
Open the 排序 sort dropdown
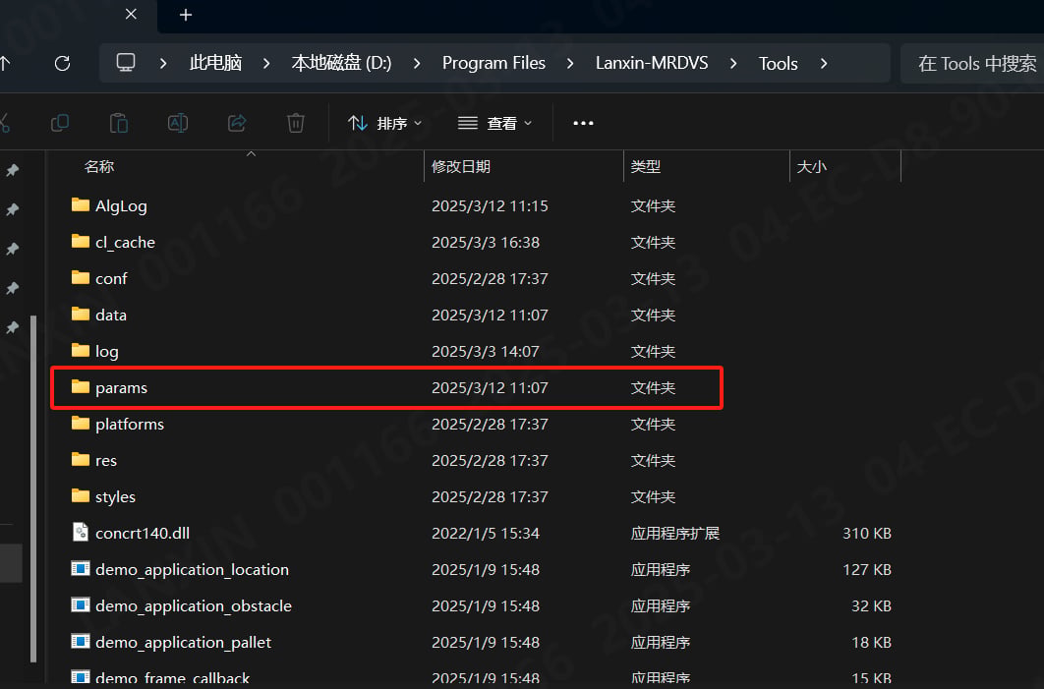pyautogui.click(x=384, y=123)
